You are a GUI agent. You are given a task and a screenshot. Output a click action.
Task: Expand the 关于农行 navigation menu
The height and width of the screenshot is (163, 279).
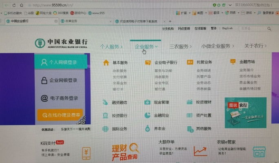tap(255, 46)
